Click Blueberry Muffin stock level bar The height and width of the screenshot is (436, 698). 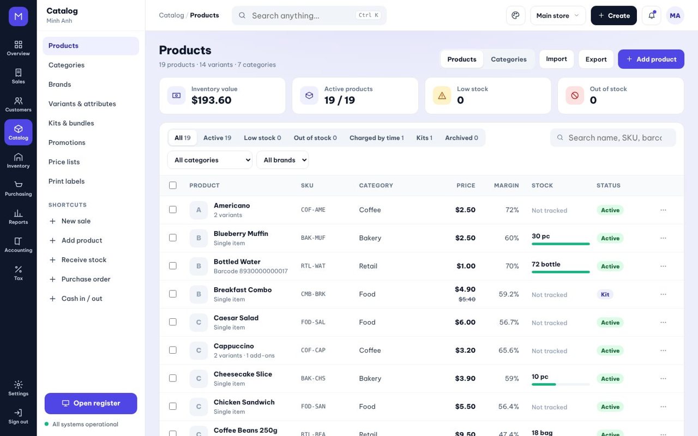(561, 244)
